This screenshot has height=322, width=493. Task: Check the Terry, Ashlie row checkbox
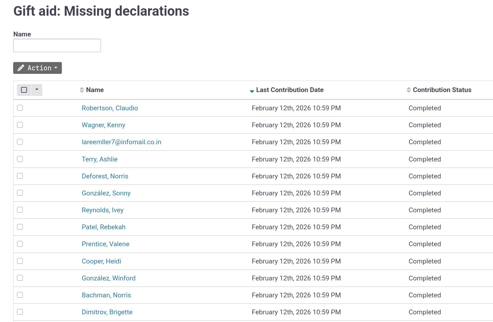(x=20, y=159)
